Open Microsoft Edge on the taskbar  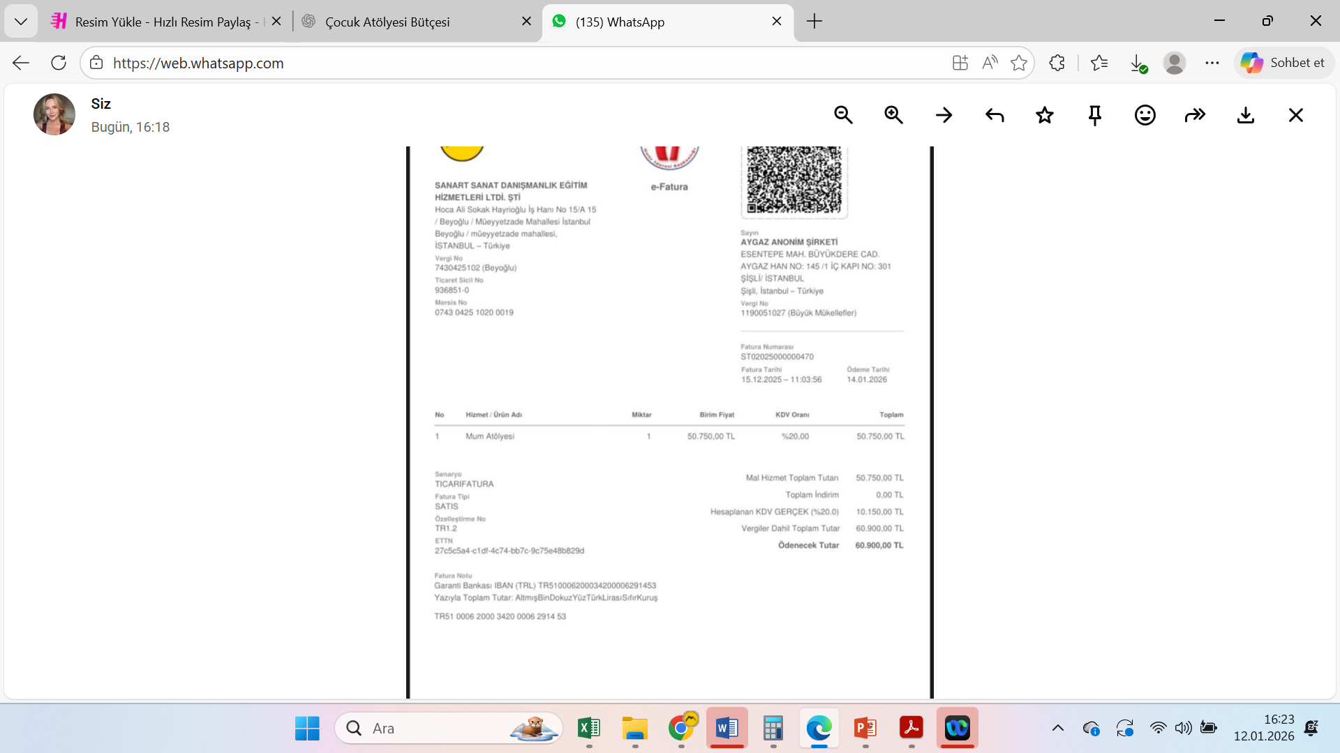coord(819,728)
